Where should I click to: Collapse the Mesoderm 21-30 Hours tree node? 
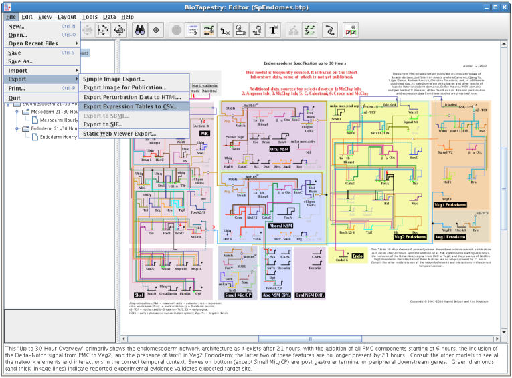point(17,112)
